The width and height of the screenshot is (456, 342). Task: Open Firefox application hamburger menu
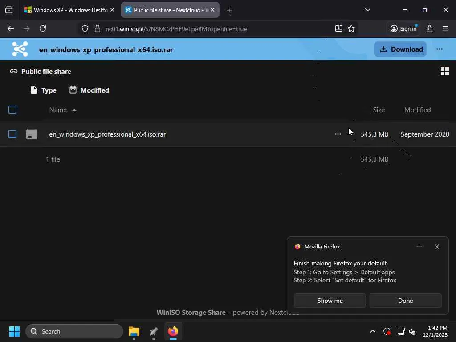point(445,28)
